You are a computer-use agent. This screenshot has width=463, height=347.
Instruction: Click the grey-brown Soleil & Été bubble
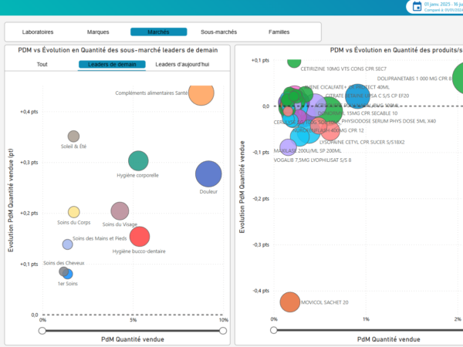pos(73,136)
